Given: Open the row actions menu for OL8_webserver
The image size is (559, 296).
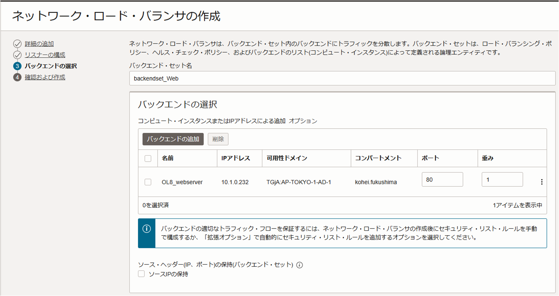Looking at the screenshot, I should 542,182.
